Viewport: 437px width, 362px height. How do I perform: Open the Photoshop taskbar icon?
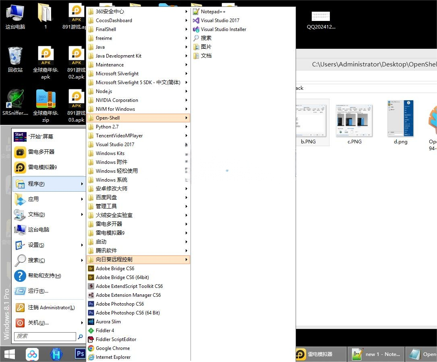coord(80,354)
